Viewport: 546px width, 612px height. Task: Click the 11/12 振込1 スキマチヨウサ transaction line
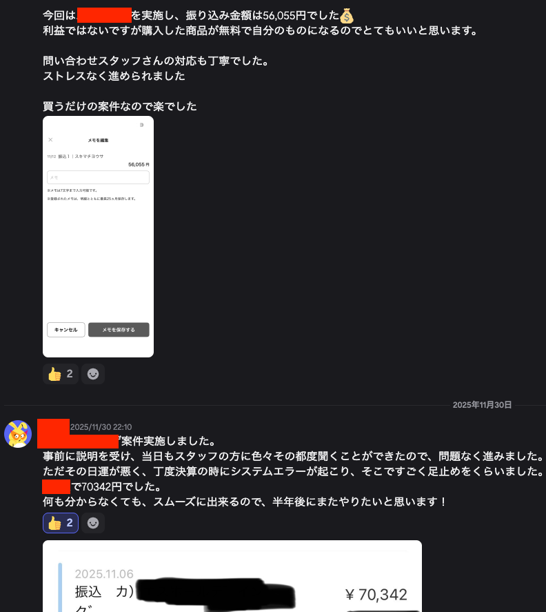tap(75, 157)
